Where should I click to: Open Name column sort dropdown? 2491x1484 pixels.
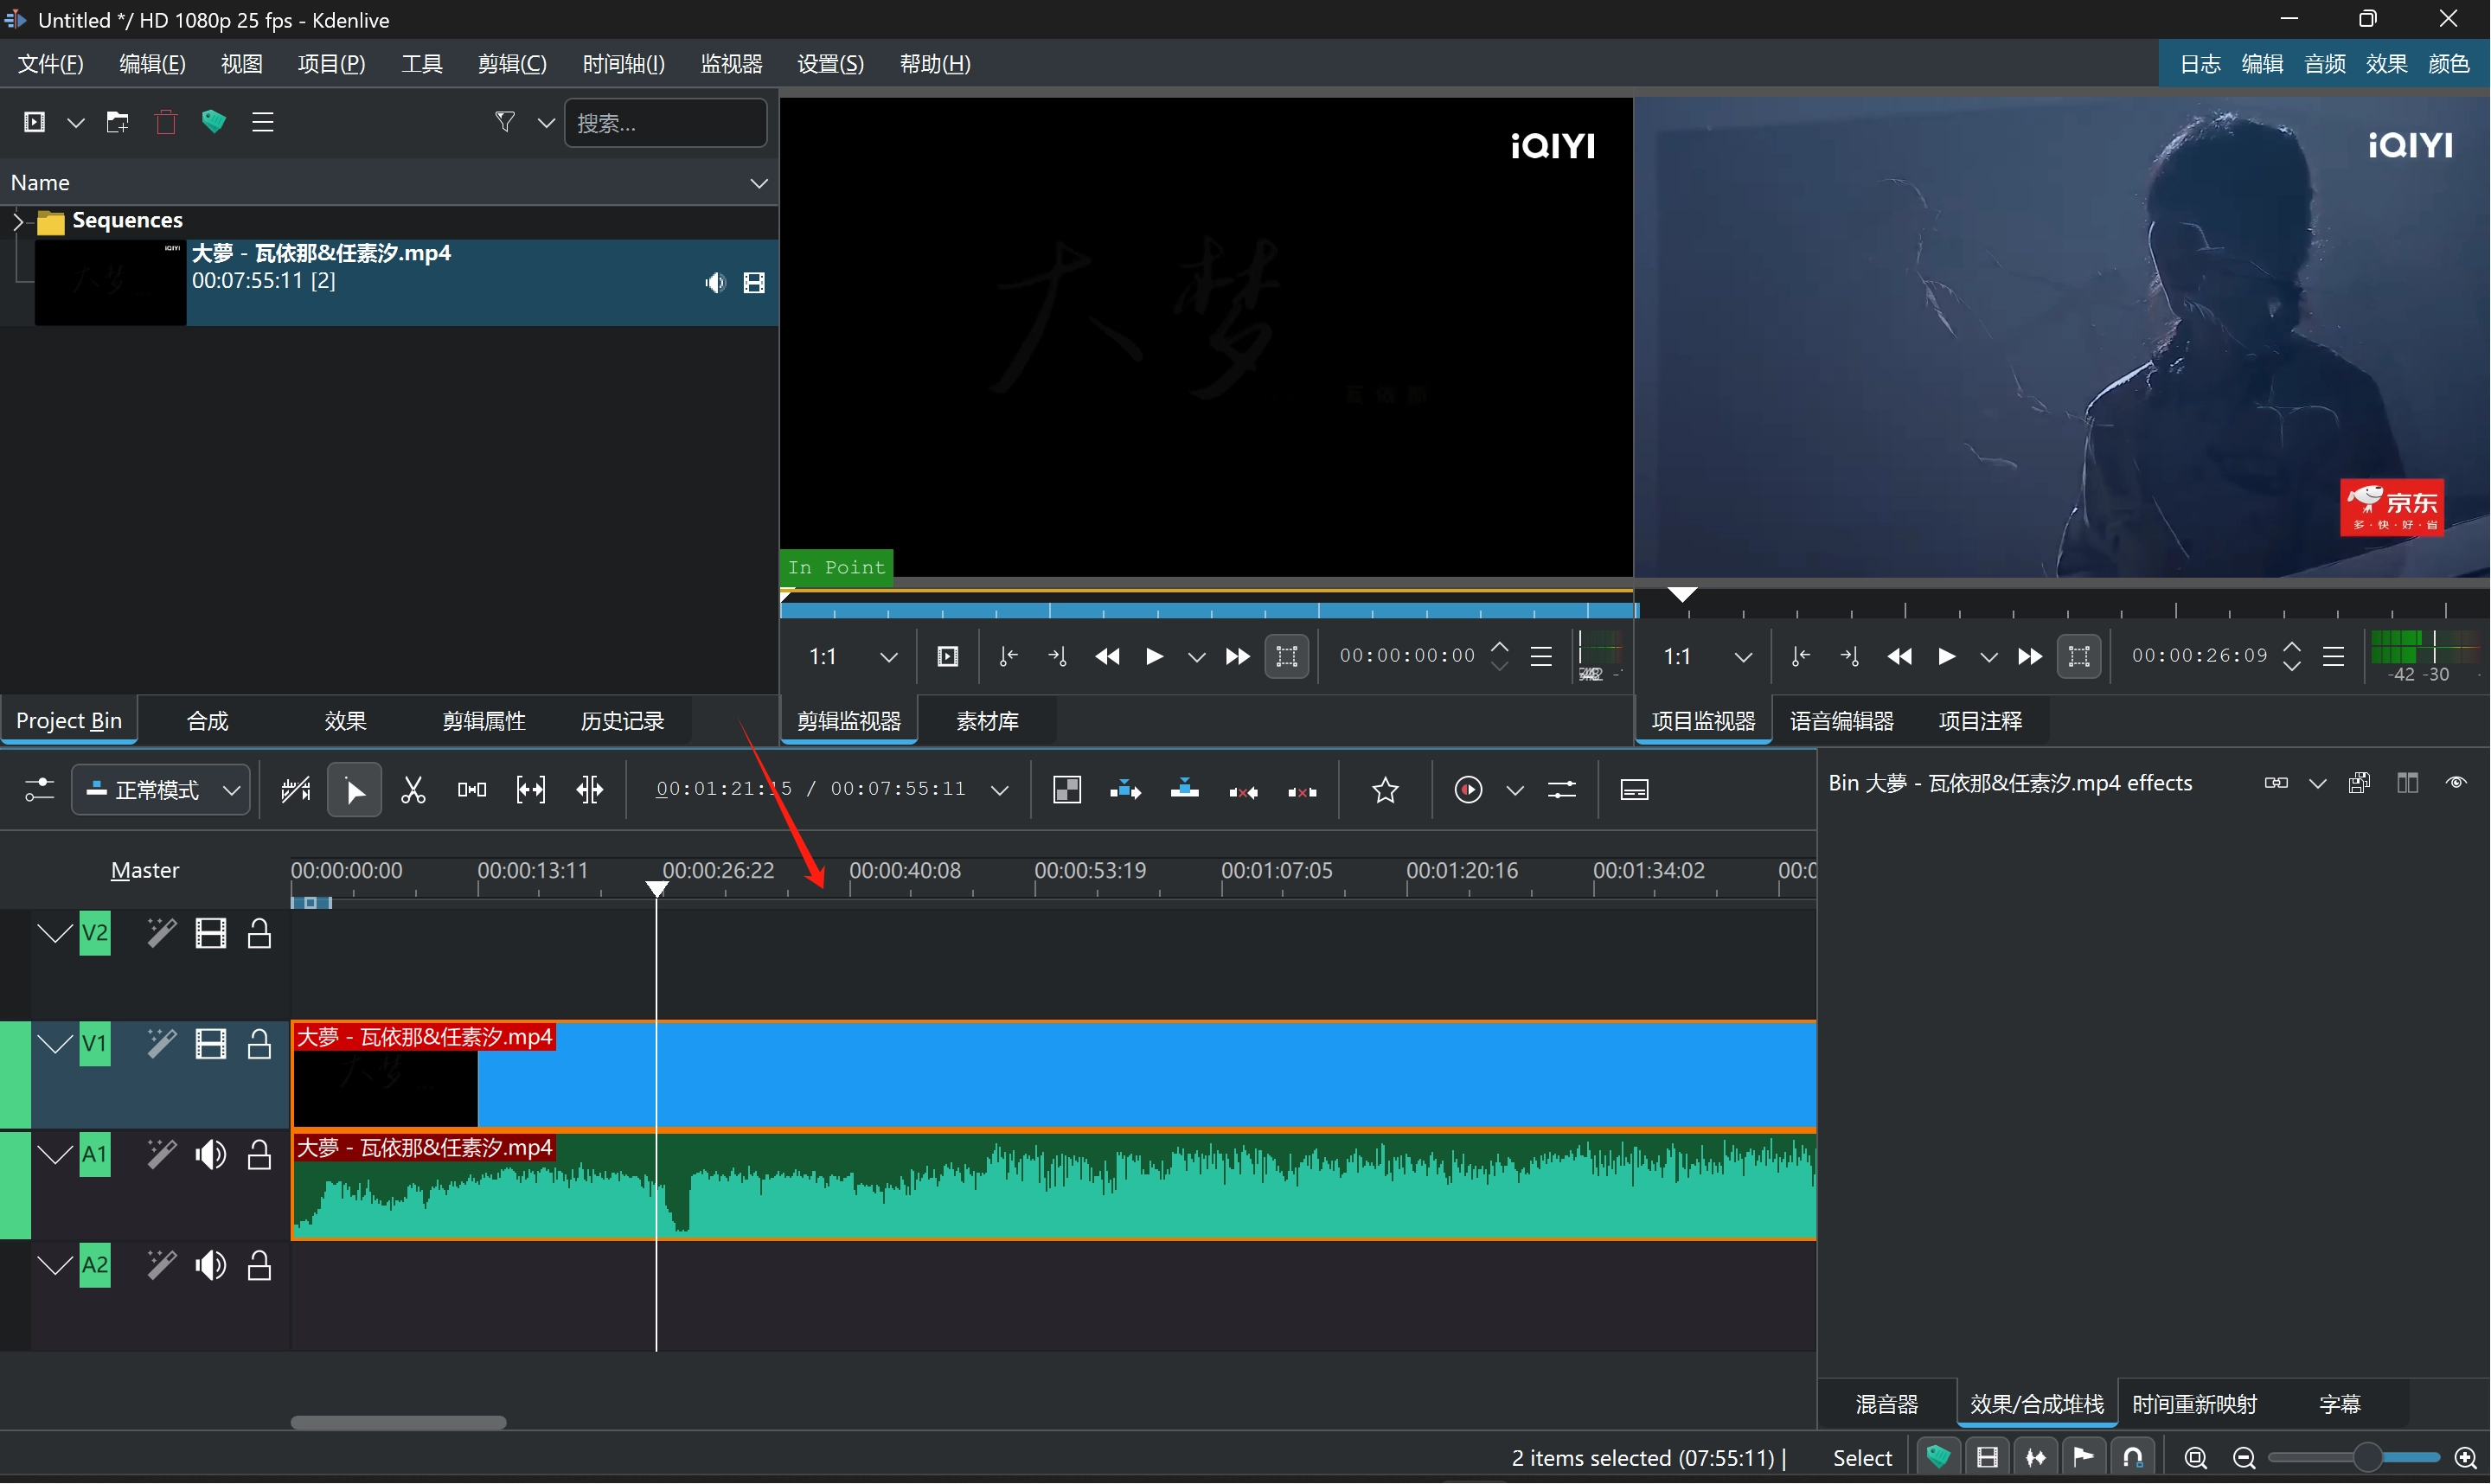(x=759, y=183)
